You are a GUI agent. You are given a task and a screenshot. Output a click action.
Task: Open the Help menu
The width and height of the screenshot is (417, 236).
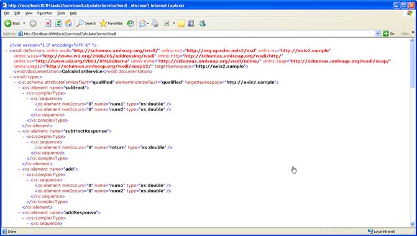[x=73, y=13]
